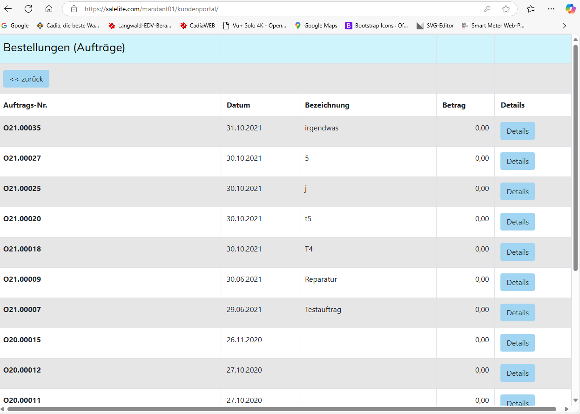View site info via the lock icon
Image resolution: width=580 pixels, height=414 pixels.
pyautogui.click(x=74, y=9)
